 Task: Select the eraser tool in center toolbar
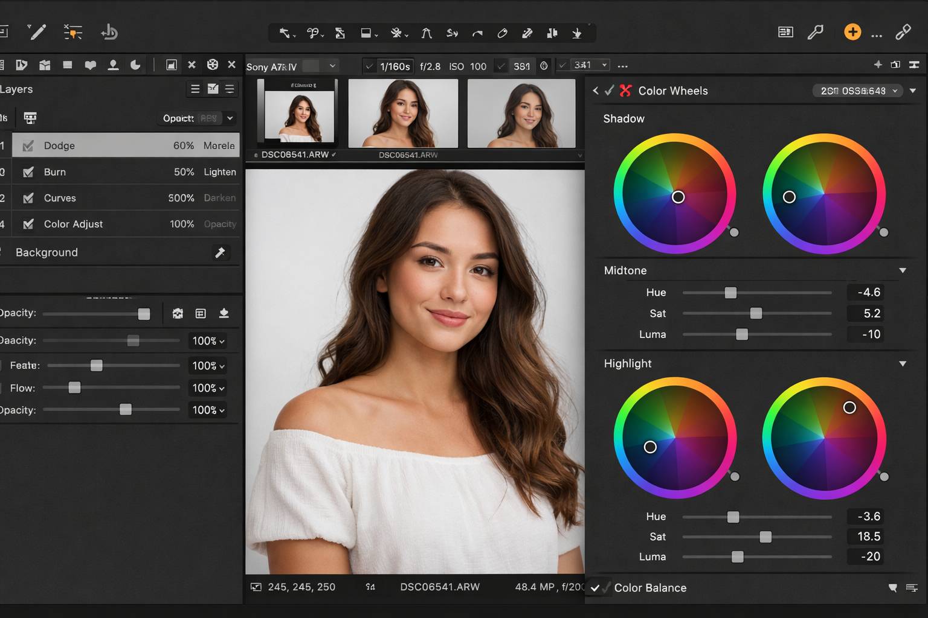(x=502, y=33)
